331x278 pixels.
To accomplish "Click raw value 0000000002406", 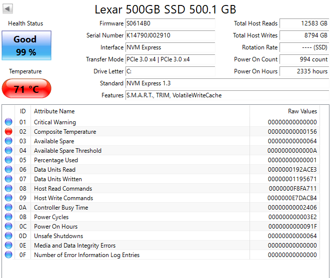I will point(292,208).
